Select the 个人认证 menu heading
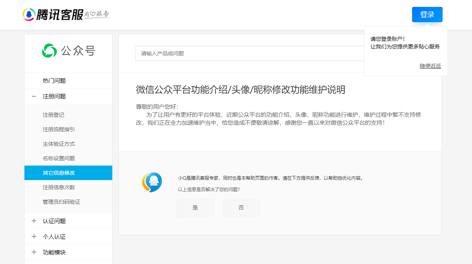The image size is (472, 264). pos(54,237)
